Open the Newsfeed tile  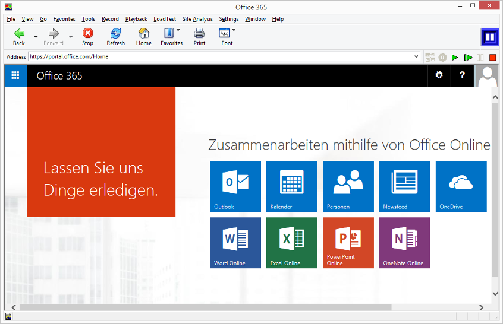pyautogui.click(x=404, y=186)
